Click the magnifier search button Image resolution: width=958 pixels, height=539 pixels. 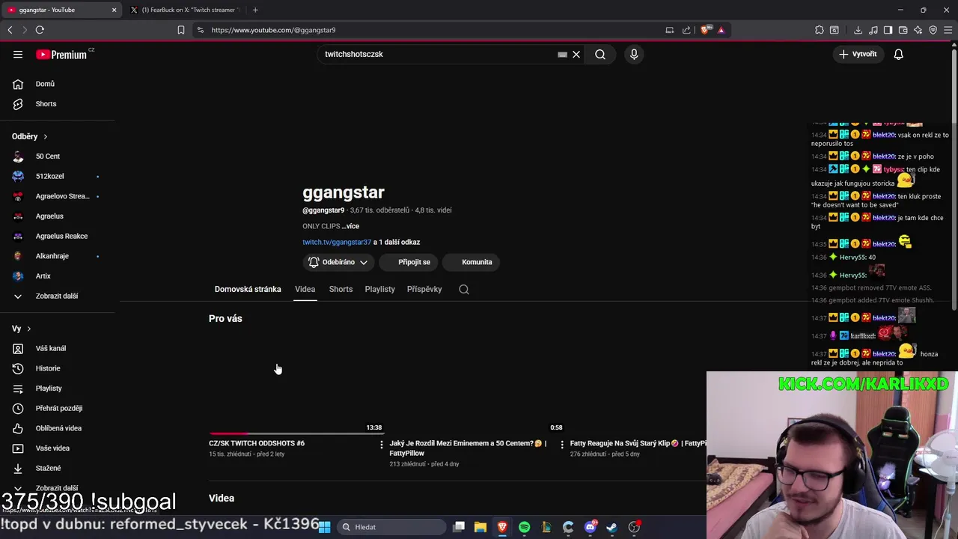[600, 54]
